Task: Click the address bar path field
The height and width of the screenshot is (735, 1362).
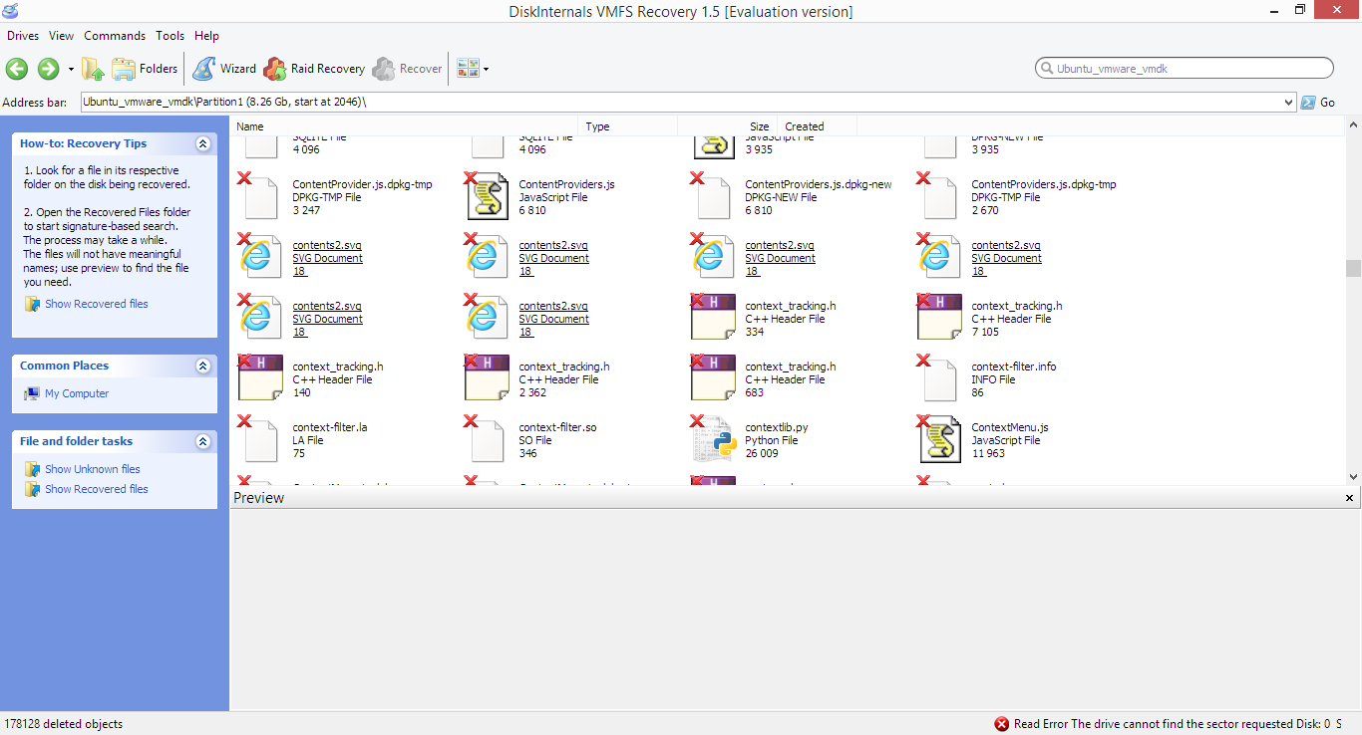Action: (x=682, y=103)
